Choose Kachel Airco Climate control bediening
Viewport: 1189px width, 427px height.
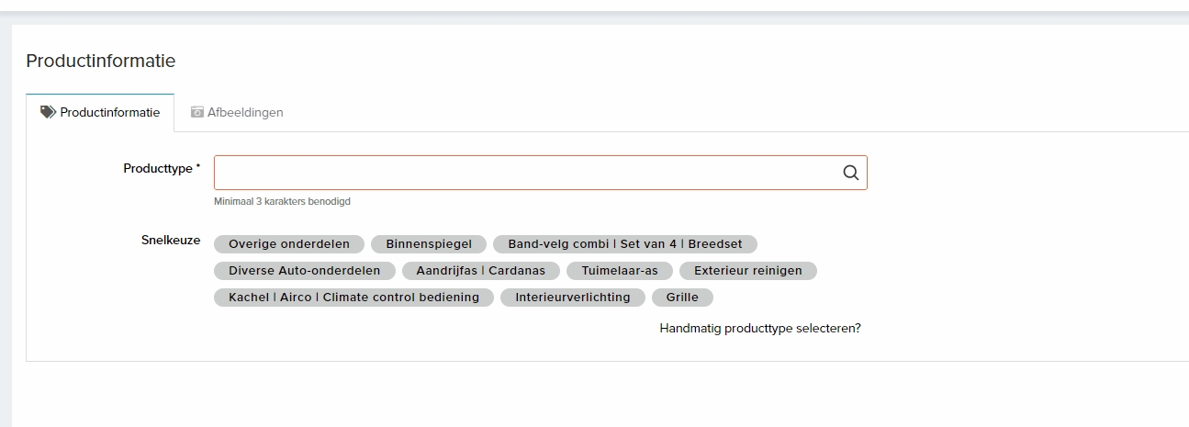[x=353, y=298]
